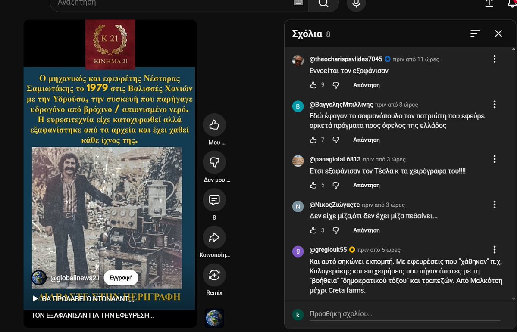Click the ΘΑ ΠΡΟΛΑΒΕΙ Ο ΝΤΟΝΑΛΝΤ;;;; play link
Image resolution: width=517 pixels, height=332 pixels.
tap(83, 298)
